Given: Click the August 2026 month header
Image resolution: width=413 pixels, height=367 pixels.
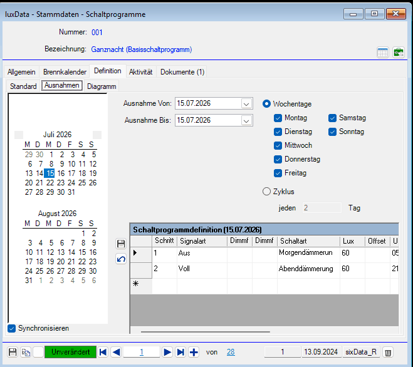Looking at the screenshot, I should tap(58, 214).
